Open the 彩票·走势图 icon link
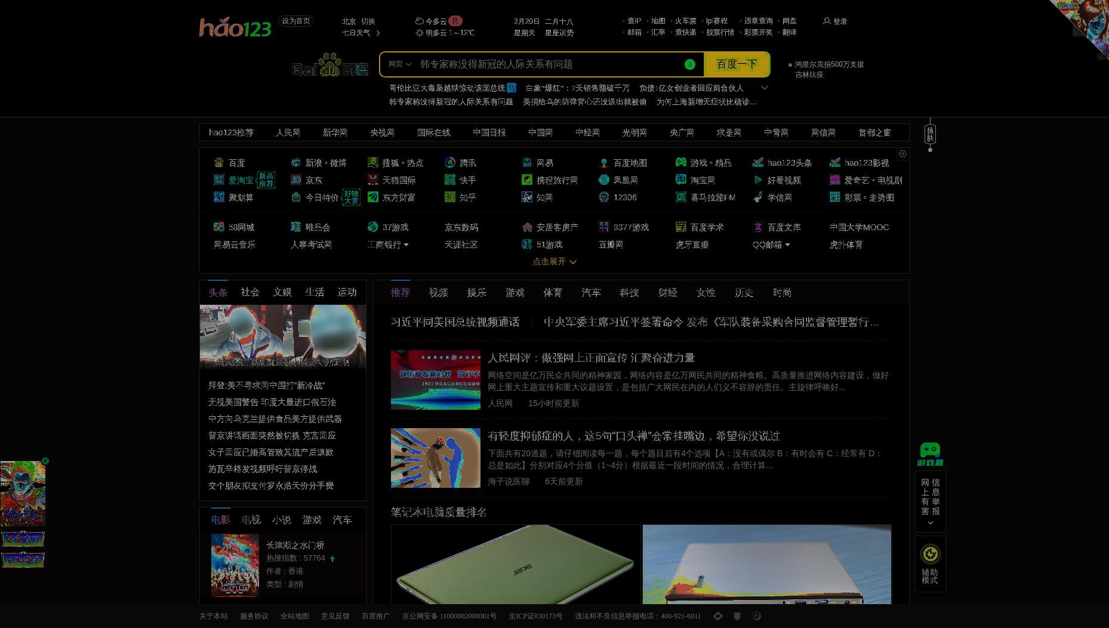Screen dimensions: 1109x628 pos(835,197)
